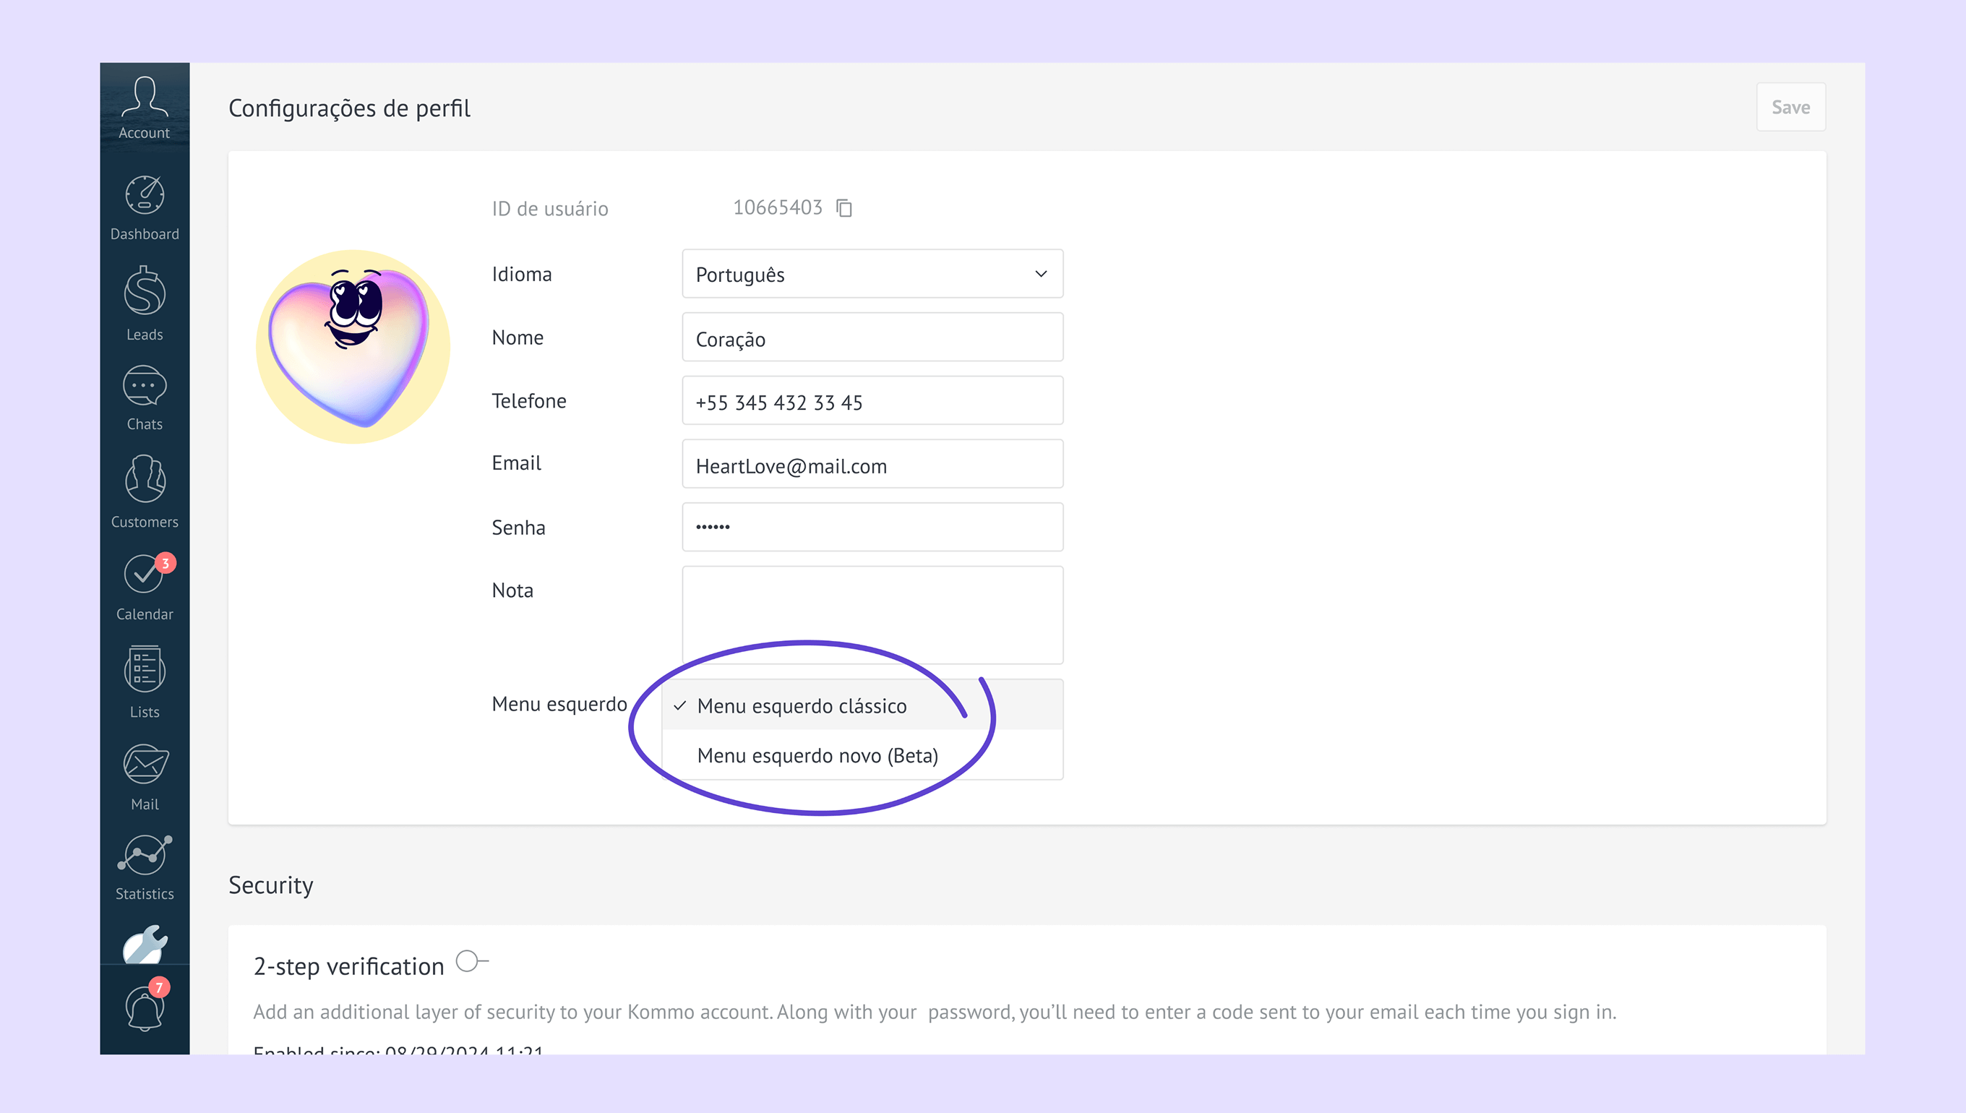1966x1113 pixels.
Task: Open settings wrench icon in sidebar
Action: coord(145,944)
